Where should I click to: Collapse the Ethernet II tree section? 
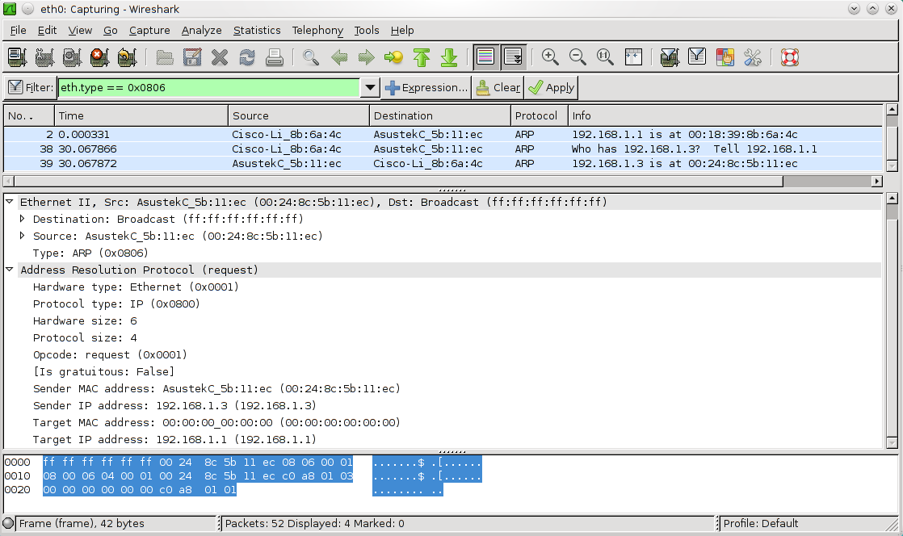(x=10, y=202)
